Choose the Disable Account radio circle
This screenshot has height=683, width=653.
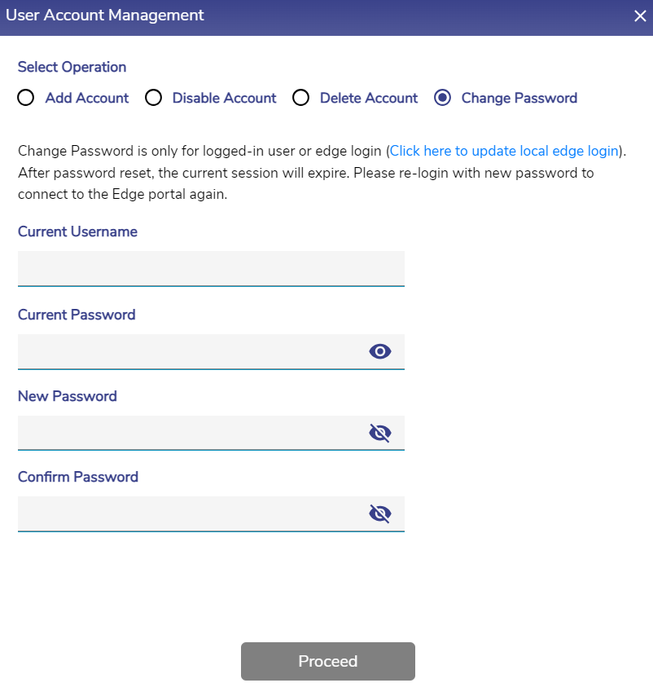click(x=153, y=99)
